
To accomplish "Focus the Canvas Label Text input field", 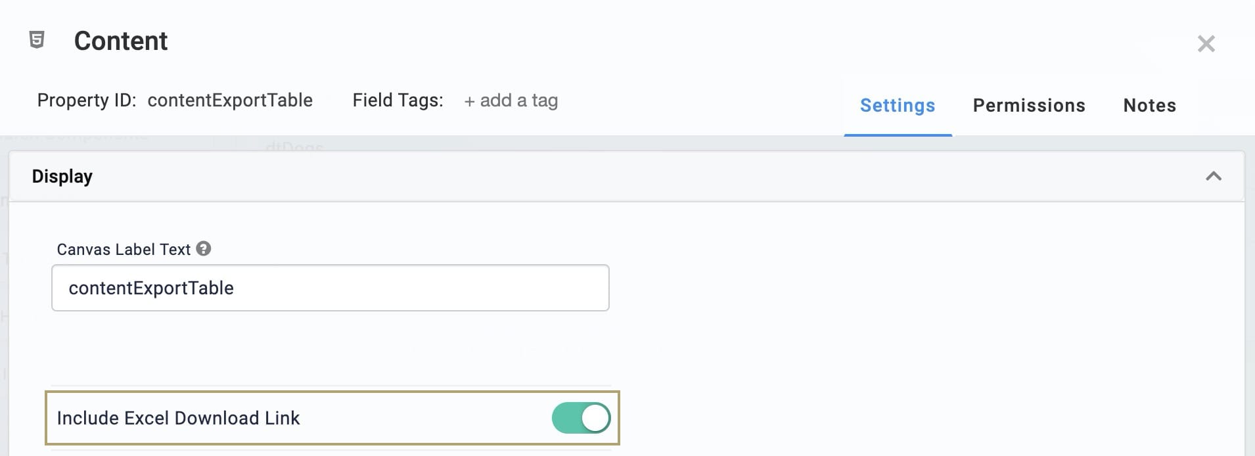I will coord(331,288).
